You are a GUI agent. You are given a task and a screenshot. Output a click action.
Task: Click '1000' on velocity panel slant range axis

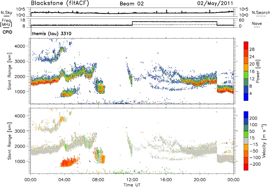tap(20, 161)
